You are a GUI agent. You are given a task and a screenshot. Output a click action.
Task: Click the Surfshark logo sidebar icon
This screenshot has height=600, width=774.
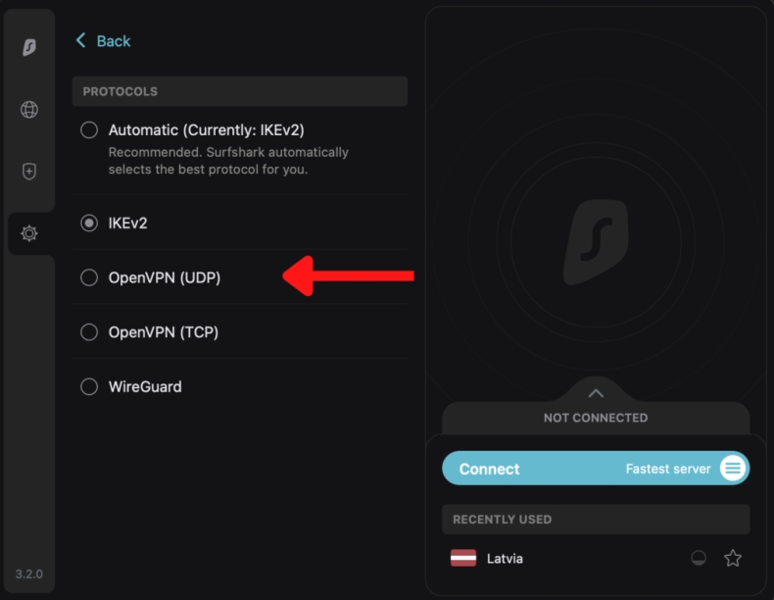click(x=29, y=48)
